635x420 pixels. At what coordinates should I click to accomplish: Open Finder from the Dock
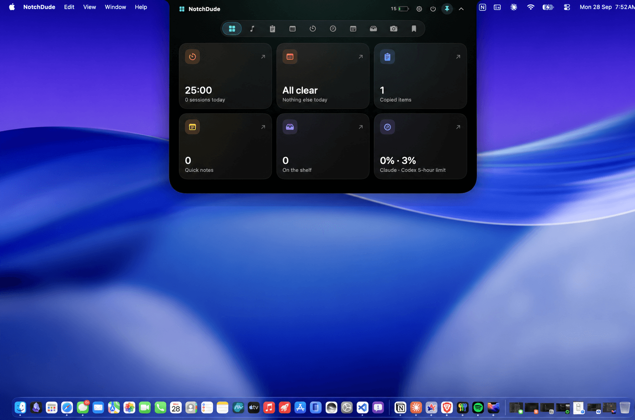click(x=20, y=408)
